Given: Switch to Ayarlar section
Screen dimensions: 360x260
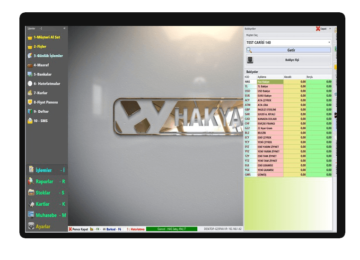Looking at the screenshot, I should pos(47,226).
